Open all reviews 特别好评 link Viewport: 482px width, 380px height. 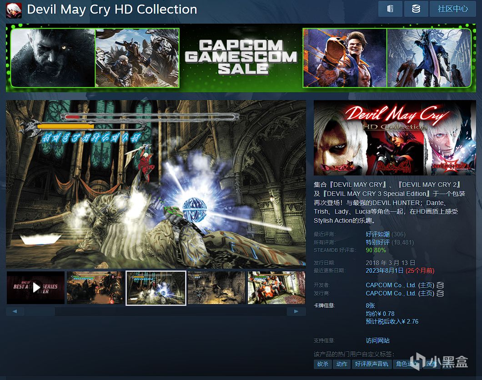[377, 242]
